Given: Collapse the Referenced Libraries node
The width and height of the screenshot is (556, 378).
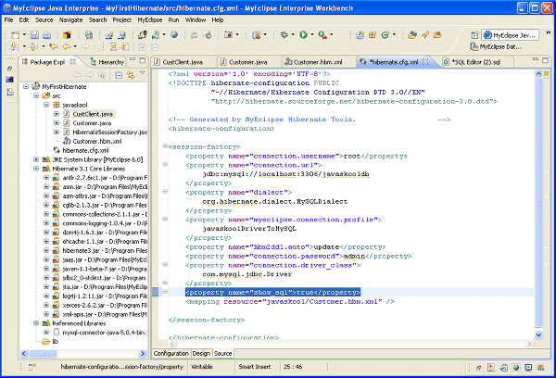Looking at the screenshot, I should [x=36, y=323].
